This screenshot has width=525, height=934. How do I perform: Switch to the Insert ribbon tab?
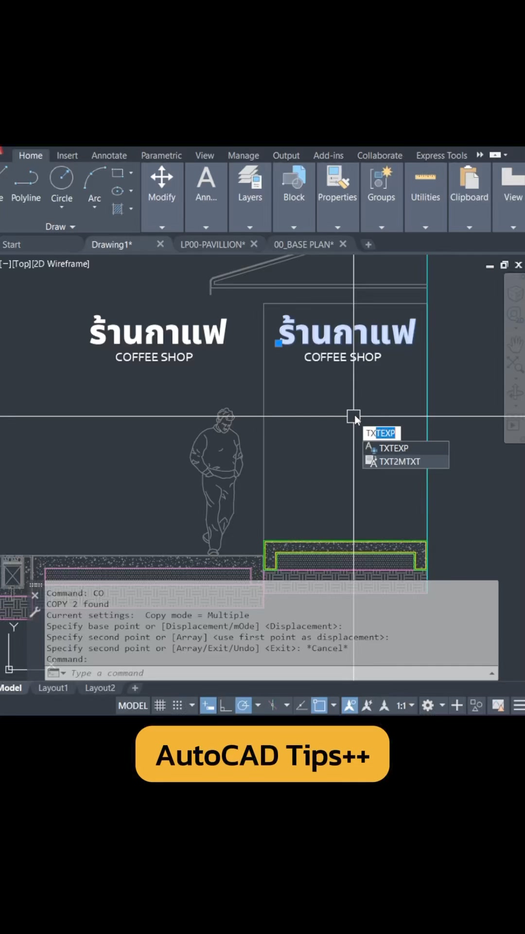click(67, 155)
